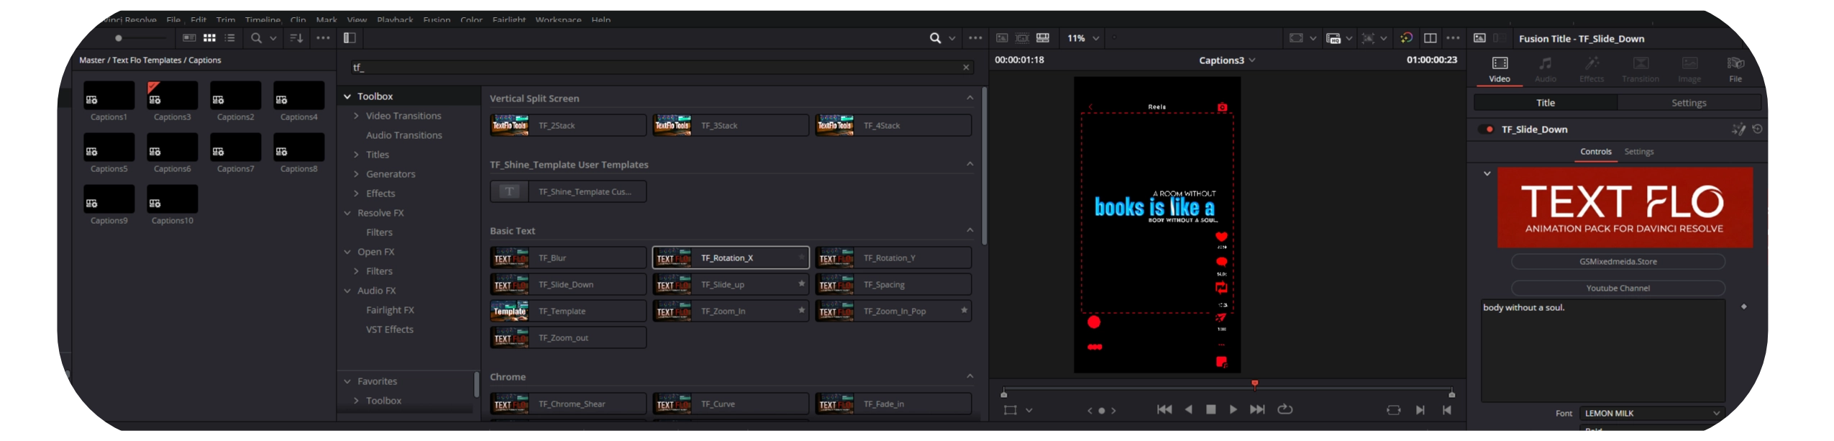Collapse the Chrome effects group
Viewport: 1834px width, 441px height.
point(970,376)
